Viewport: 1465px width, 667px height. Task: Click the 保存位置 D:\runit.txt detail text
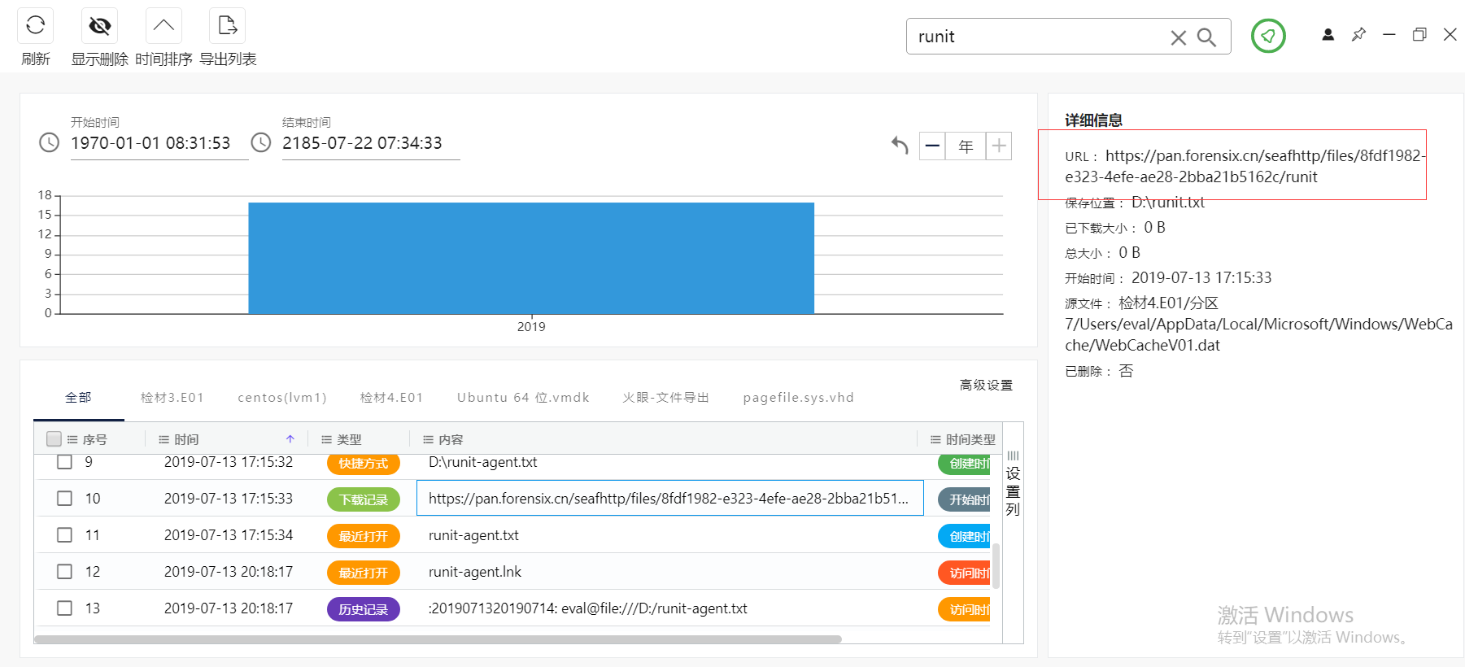[x=1135, y=203]
